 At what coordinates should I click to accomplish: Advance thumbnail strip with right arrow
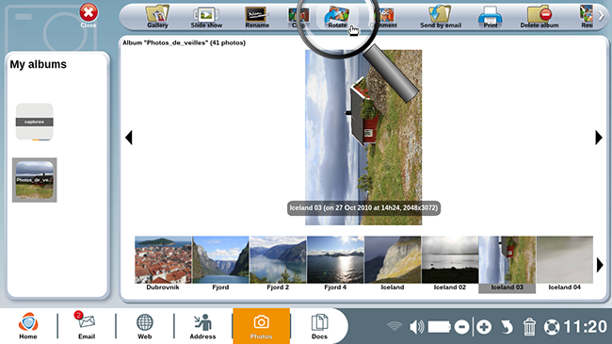tap(600, 265)
